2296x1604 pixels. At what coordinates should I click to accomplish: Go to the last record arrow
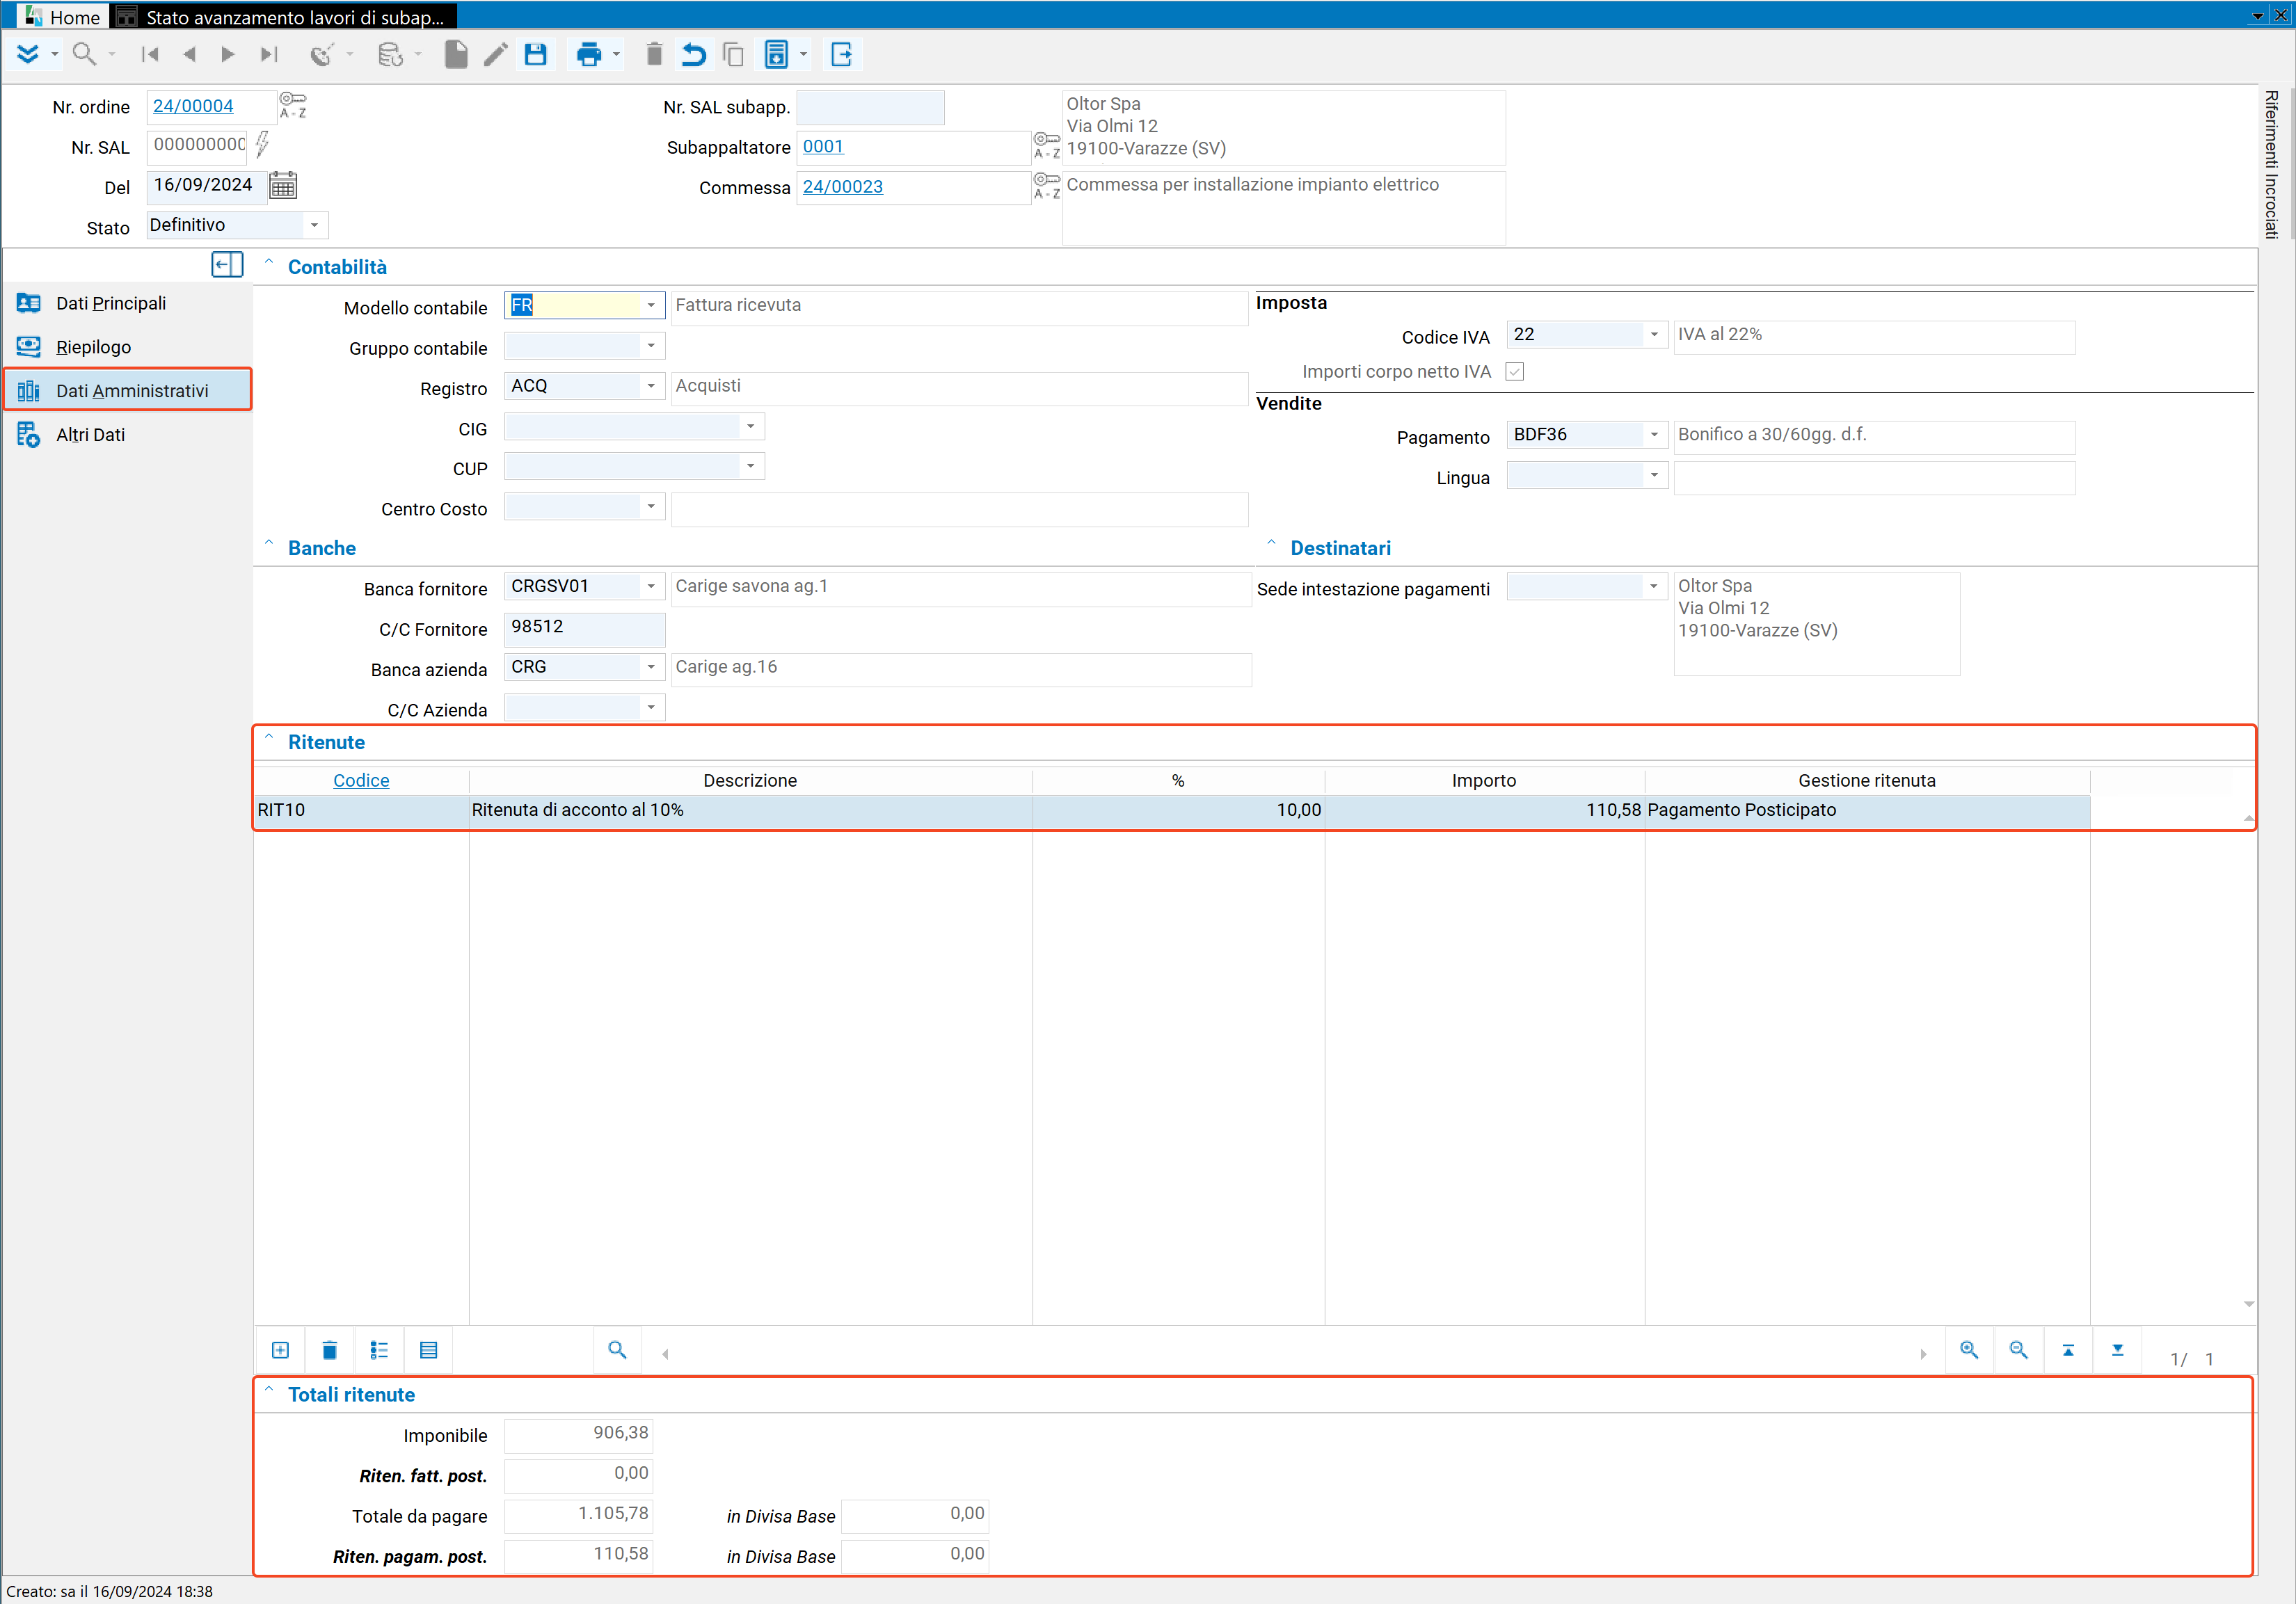pos(268,54)
